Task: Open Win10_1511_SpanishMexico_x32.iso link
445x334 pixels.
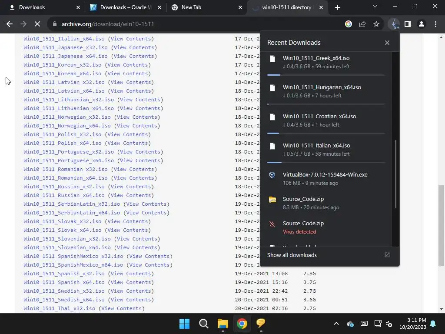Action: [73, 256]
